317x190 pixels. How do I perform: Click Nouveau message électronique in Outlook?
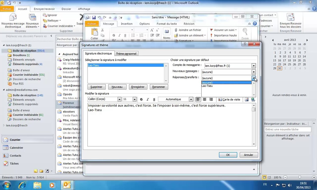(13, 21)
